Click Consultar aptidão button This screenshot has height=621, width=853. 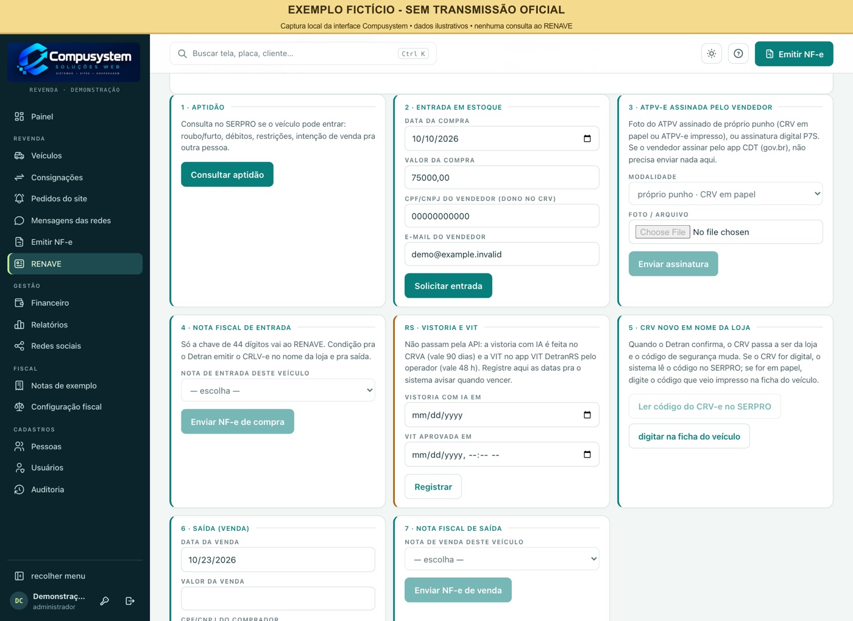tap(227, 175)
